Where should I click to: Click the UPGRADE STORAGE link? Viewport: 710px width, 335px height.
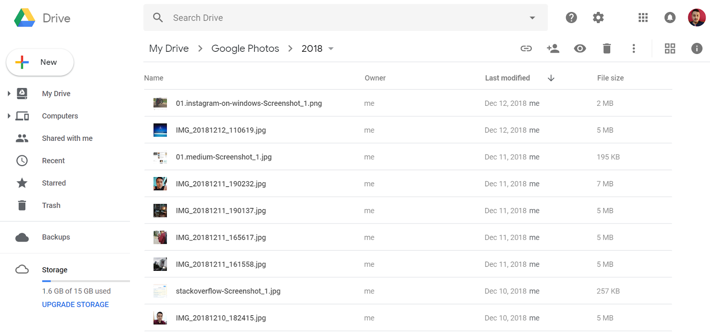[75, 304]
